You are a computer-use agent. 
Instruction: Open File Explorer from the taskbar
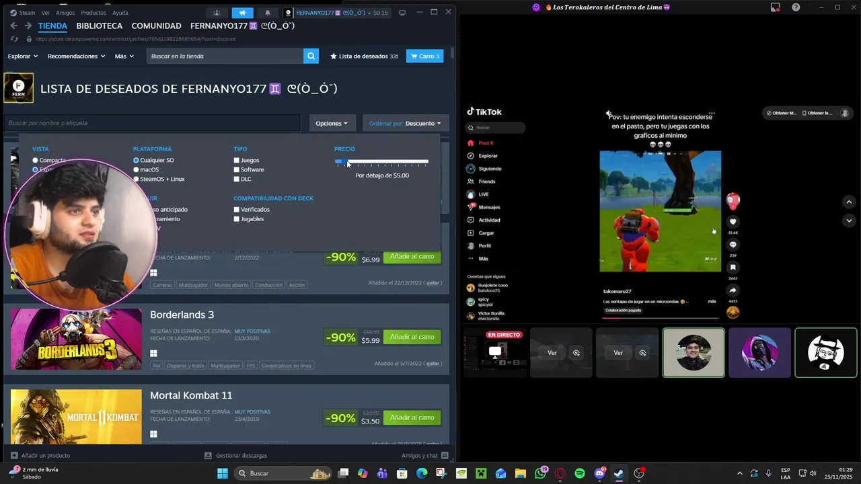(521, 473)
